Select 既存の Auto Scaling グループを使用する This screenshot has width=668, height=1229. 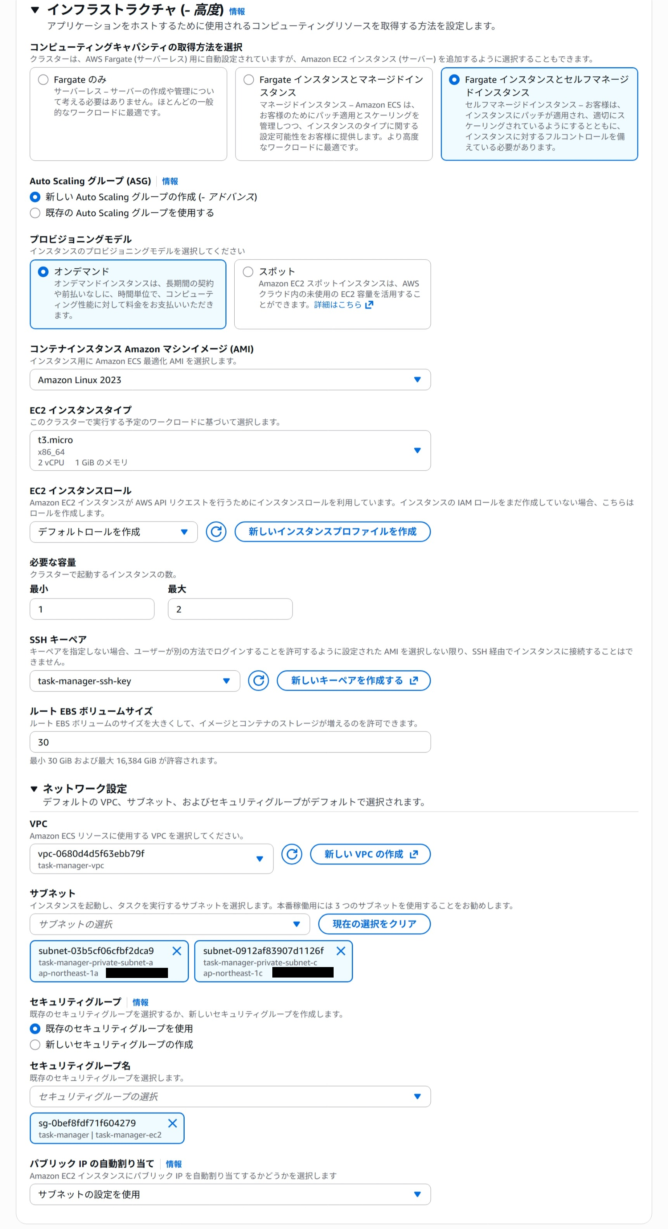point(35,213)
